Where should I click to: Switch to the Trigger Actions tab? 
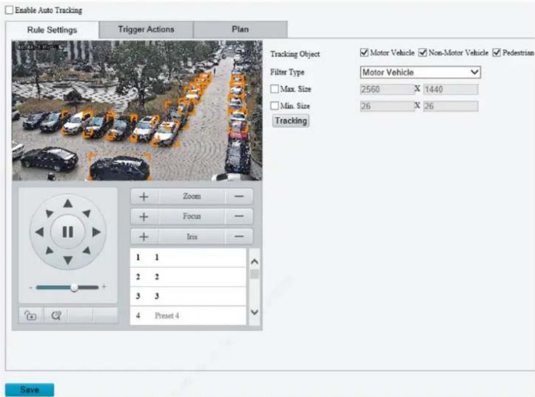pos(146,29)
